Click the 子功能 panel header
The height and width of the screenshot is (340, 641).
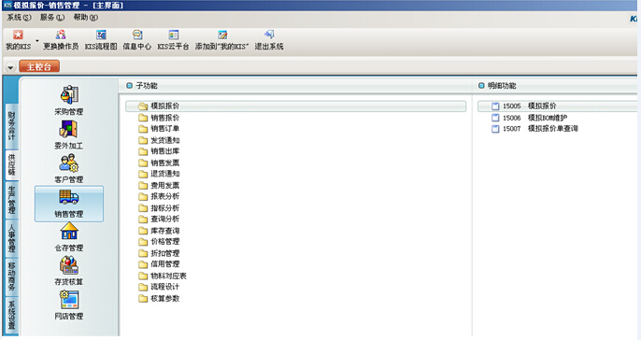point(142,85)
